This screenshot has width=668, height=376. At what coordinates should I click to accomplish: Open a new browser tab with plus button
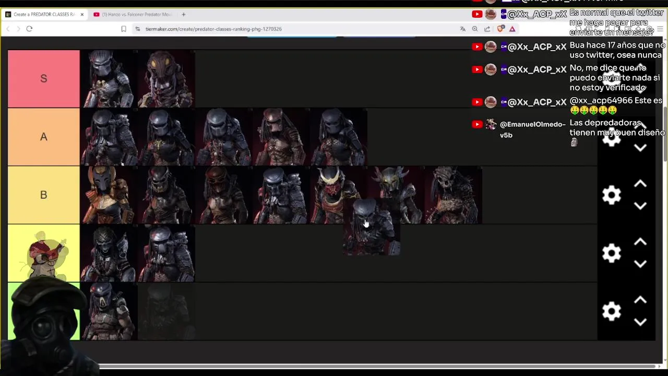183,14
